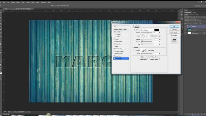Switch to Styles panel tab beside Adjustments

click(x=194, y=12)
